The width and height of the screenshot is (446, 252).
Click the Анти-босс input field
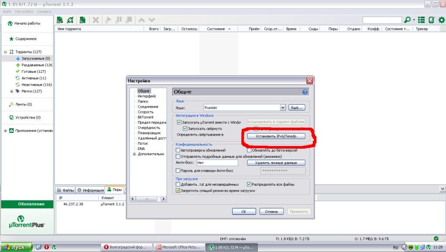217,163
